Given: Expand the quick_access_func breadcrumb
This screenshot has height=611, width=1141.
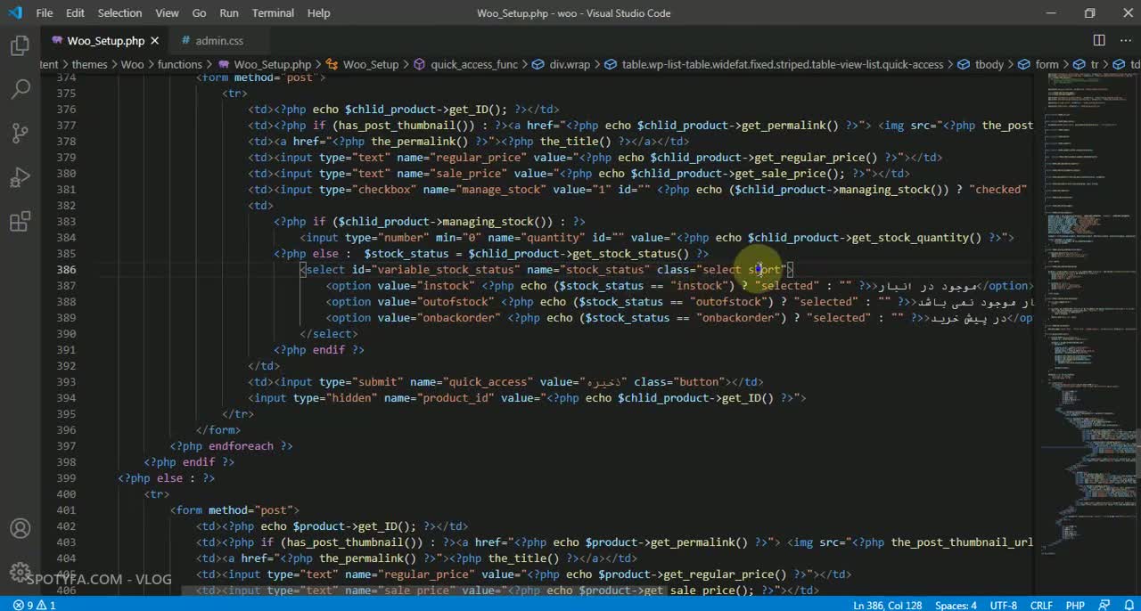Looking at the screenshot, I should click(x=473, y=64).
